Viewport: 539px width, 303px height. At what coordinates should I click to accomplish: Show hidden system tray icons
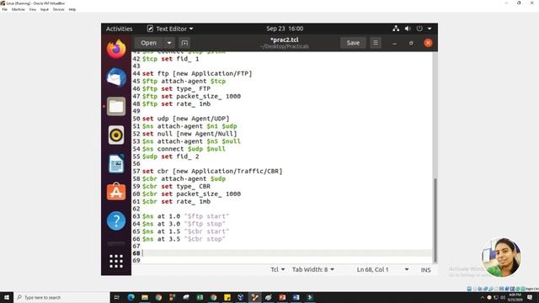pos(482,297)
